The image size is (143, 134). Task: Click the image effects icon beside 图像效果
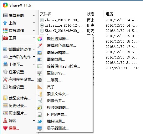pyautogui.click(x=40, y=59)
